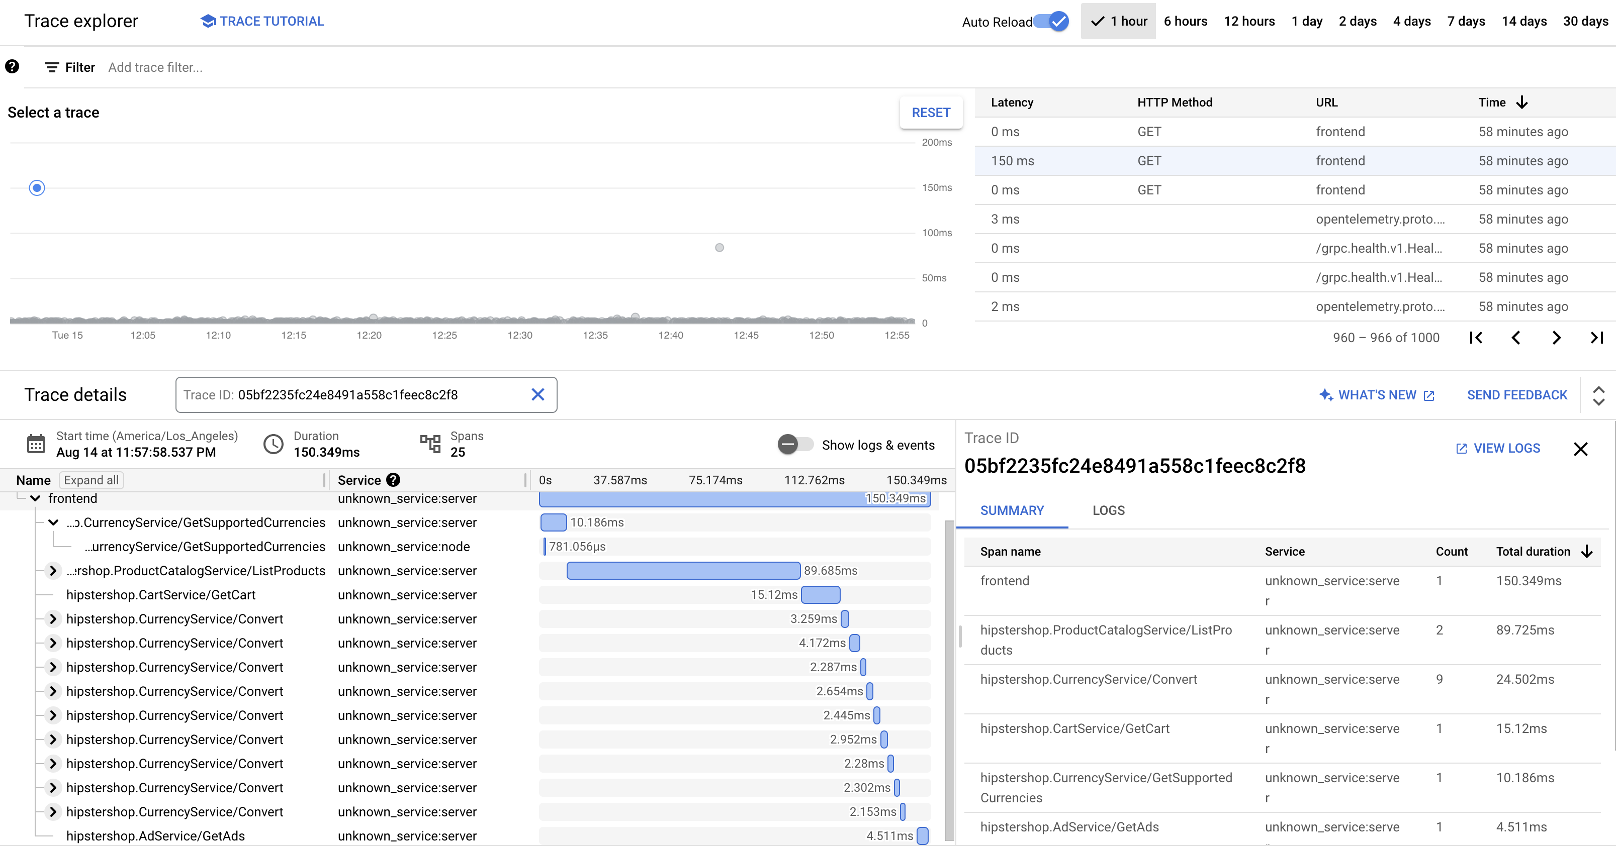Select the LOGS tab in detail panel
The width and height of the screenshot is (1616, 846).
tap(1107, 510)
